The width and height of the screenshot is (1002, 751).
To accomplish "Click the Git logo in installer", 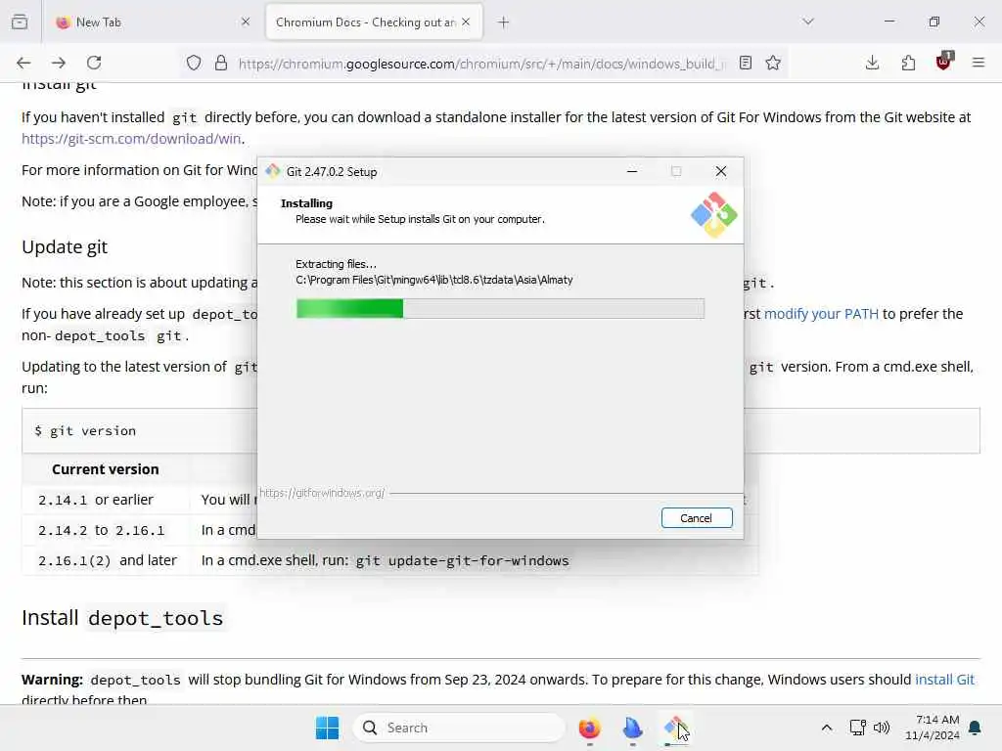I will tap(713, 214).
